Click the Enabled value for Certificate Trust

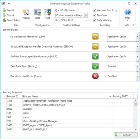112,66
